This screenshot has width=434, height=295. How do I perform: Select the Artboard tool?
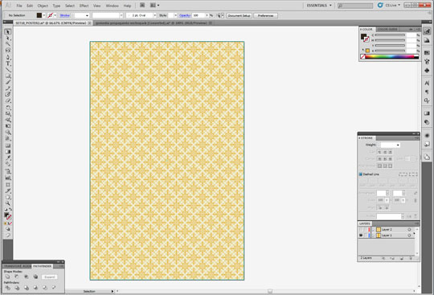coord(8,185)
